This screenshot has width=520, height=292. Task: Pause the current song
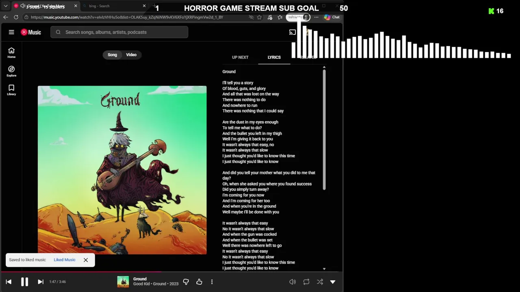pos(24,282)
